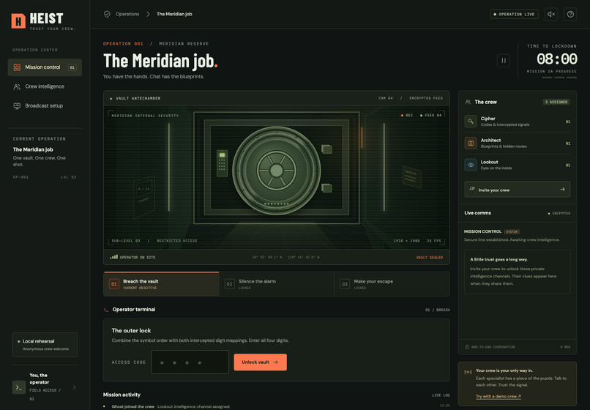This screenshot has width=590, height=410.
Task: Click the 3 ASSIGNED badge
Action: coord(556,102)
